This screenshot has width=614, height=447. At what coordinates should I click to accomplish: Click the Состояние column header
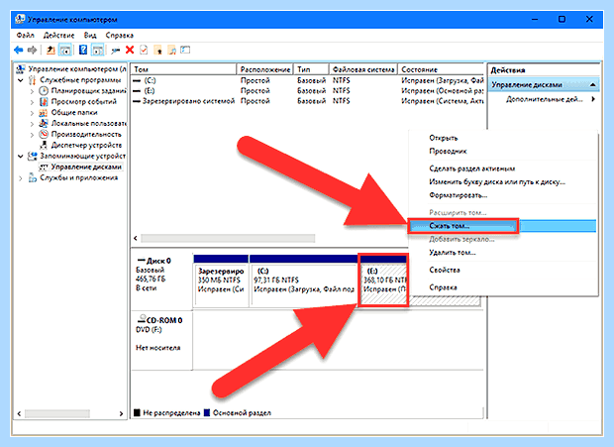441,69
